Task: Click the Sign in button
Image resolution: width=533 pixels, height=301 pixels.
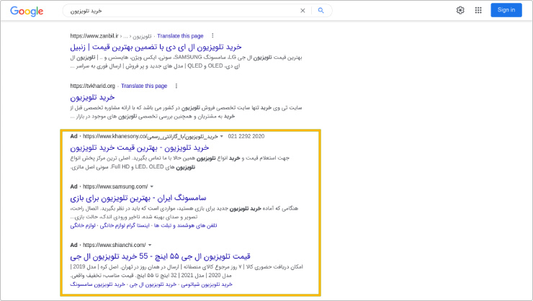Action: point(506,10)
